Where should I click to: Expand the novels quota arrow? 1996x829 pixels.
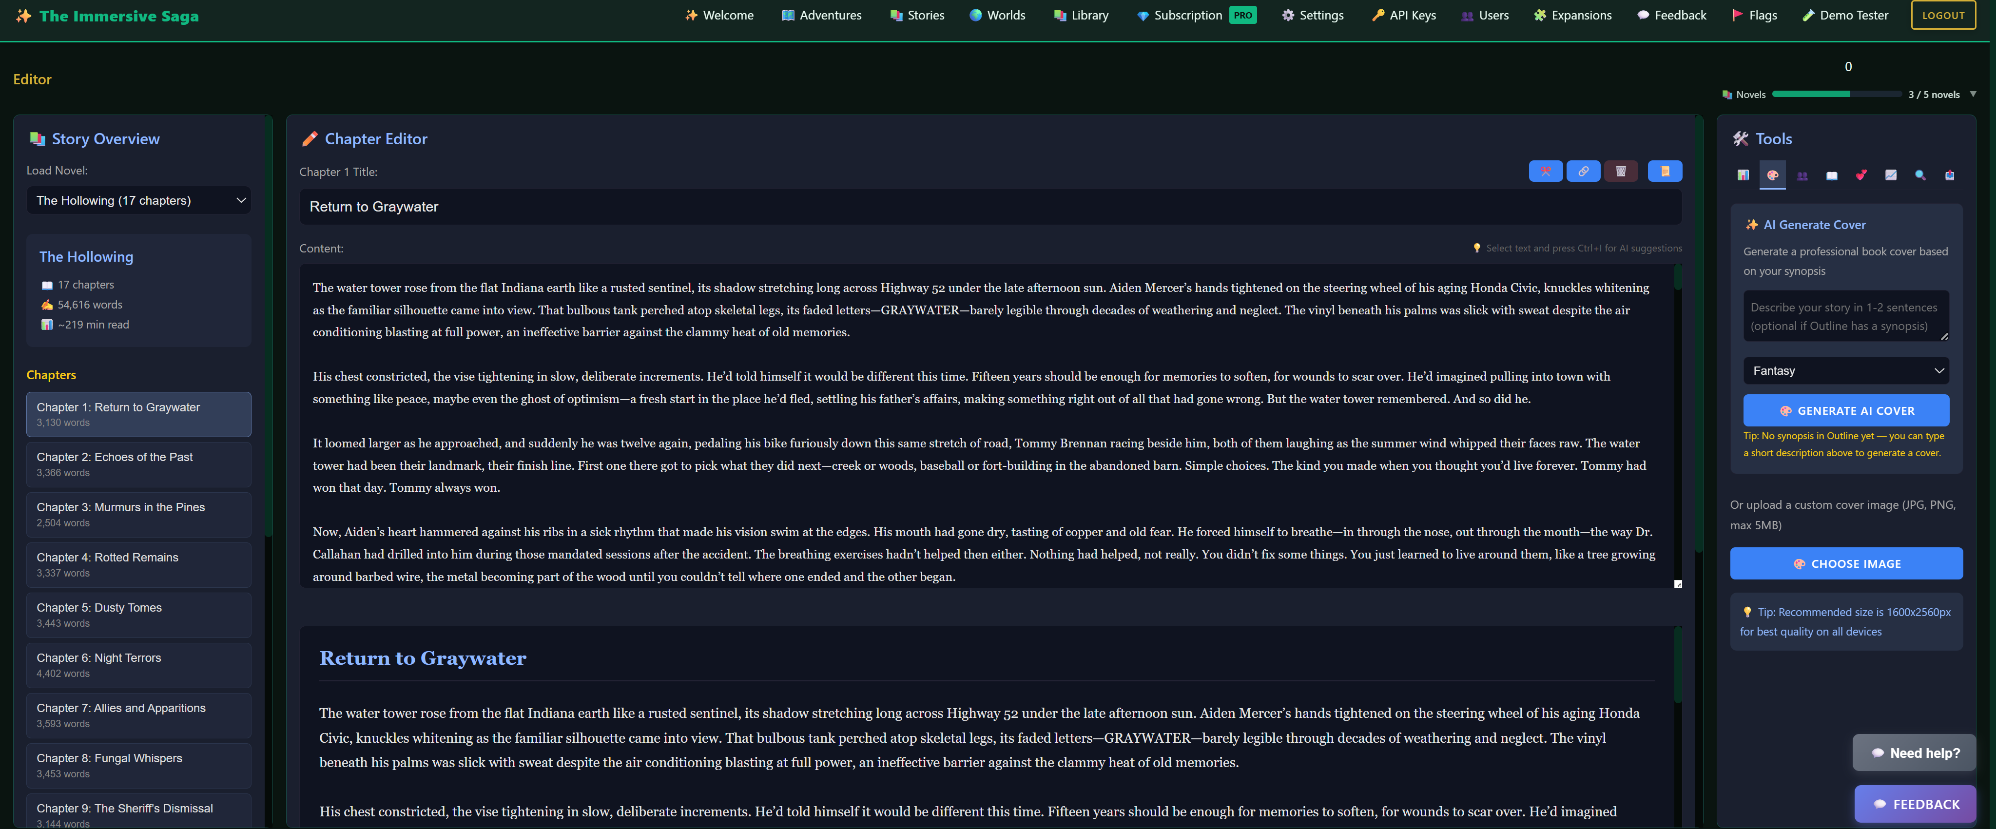pos(1973,94)
